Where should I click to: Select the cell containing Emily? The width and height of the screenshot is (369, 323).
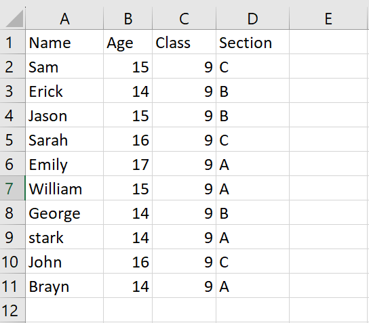pos(64,164)
